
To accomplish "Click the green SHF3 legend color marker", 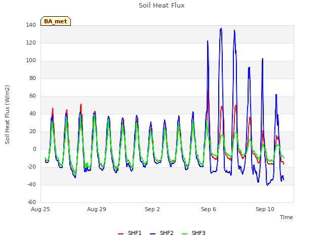I will point(184,234).
